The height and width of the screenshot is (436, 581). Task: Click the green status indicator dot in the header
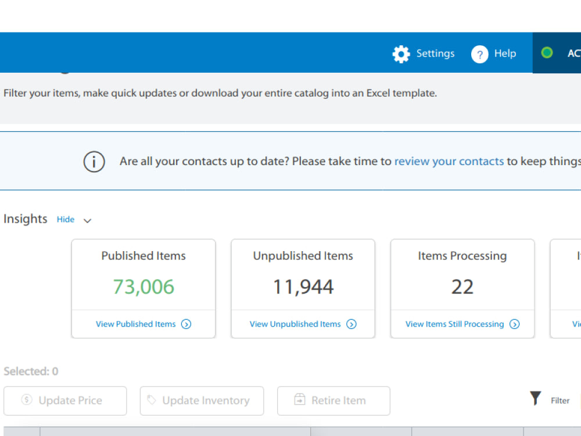click(547, 52)
